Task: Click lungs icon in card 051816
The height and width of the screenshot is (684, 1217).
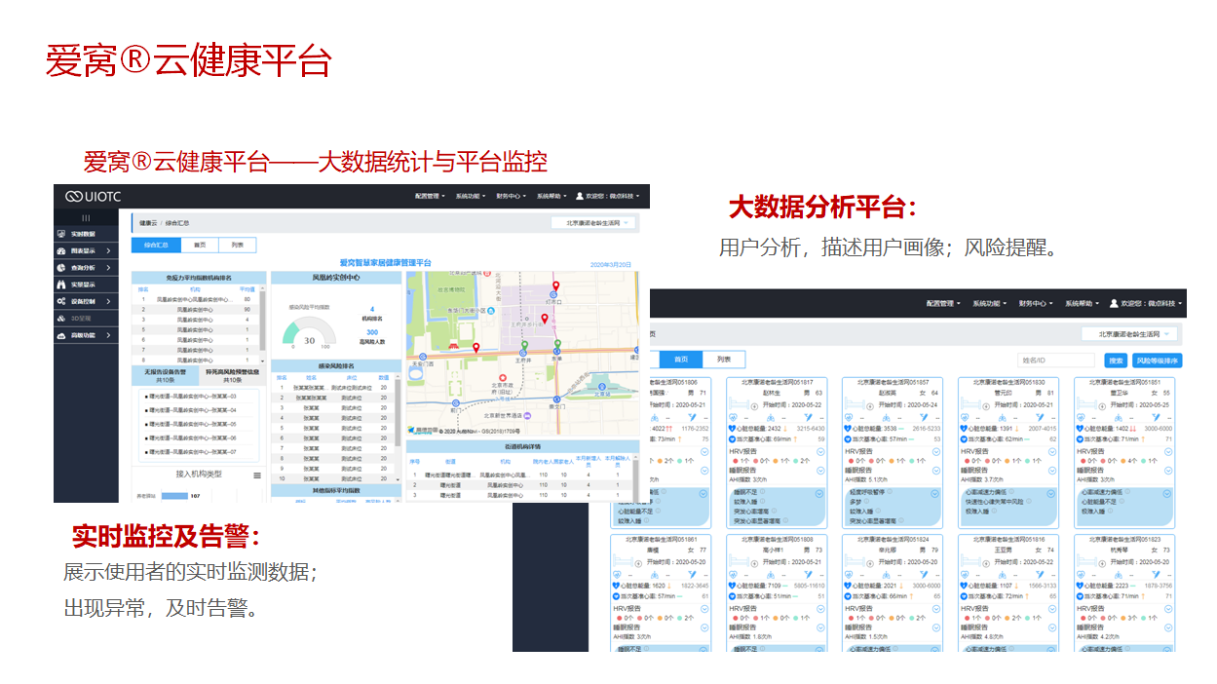Action: [1003, 573]
